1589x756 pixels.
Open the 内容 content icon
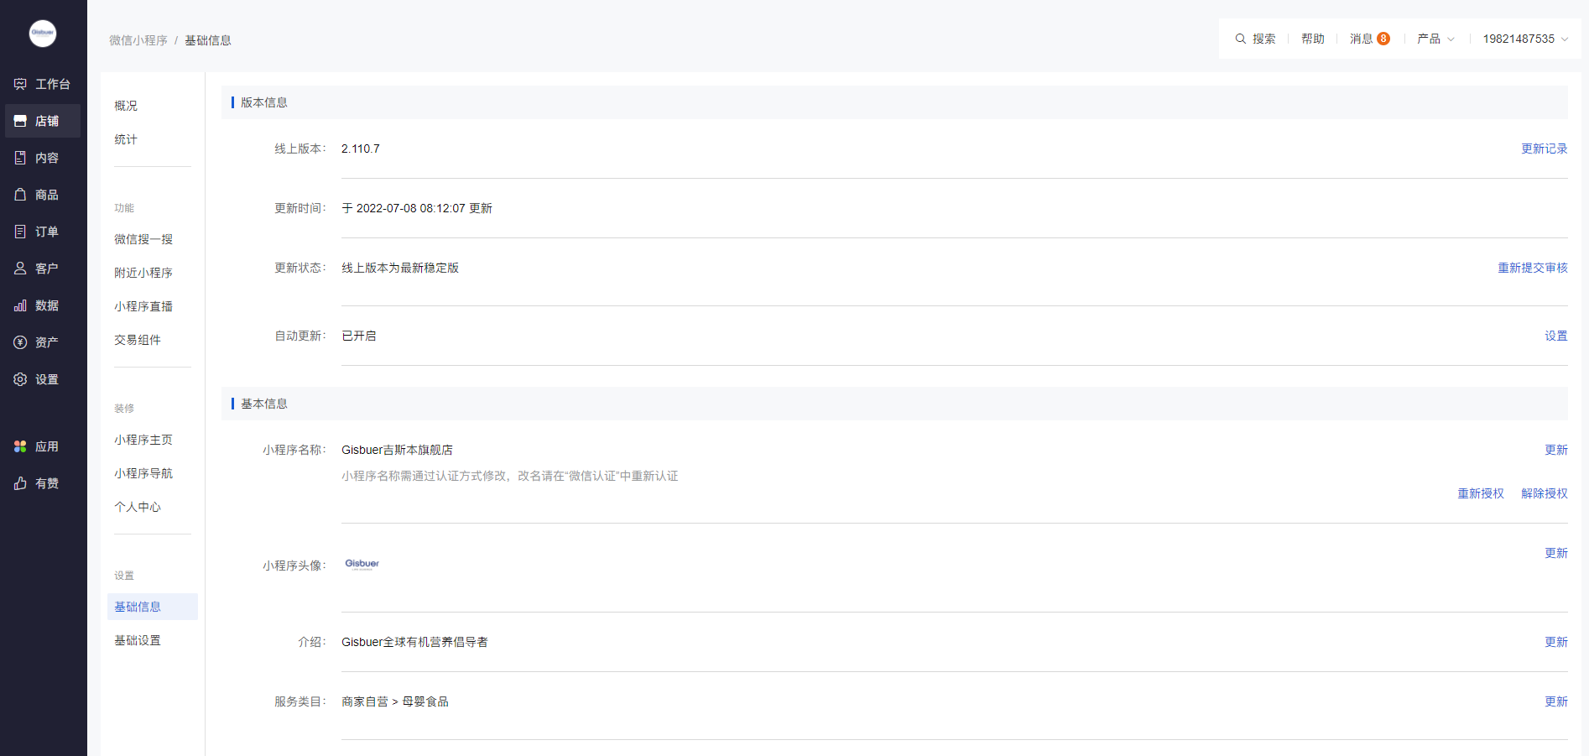tap(20, 158)
